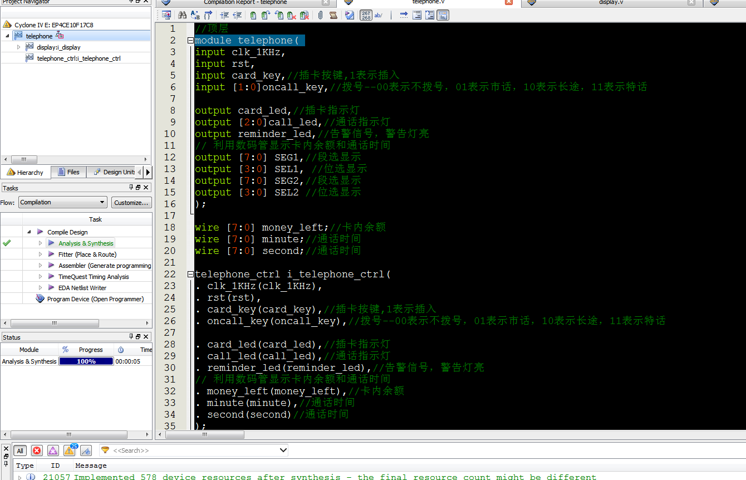
Task: Click the info icon of message 21057
Action: (31, 477)
